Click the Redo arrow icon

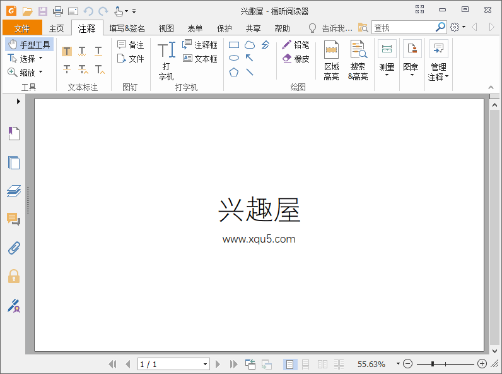coord(103,11)
